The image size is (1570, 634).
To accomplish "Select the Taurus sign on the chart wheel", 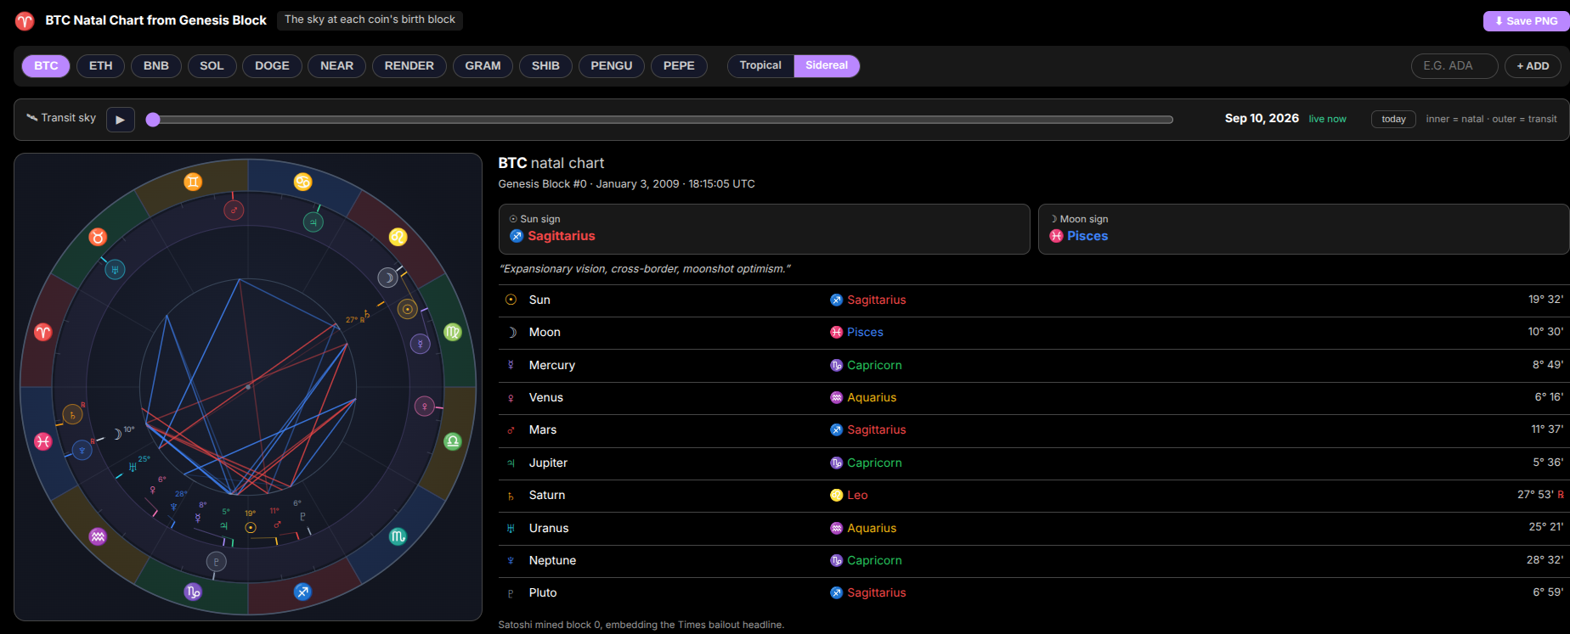I will click(x=99, y=237).
